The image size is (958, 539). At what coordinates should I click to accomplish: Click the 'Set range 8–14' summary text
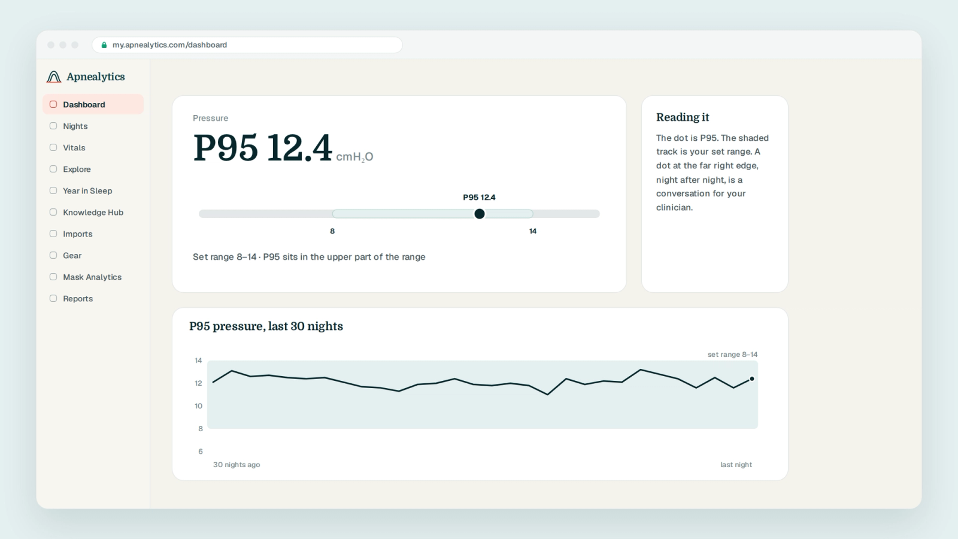tap(309, 257)
